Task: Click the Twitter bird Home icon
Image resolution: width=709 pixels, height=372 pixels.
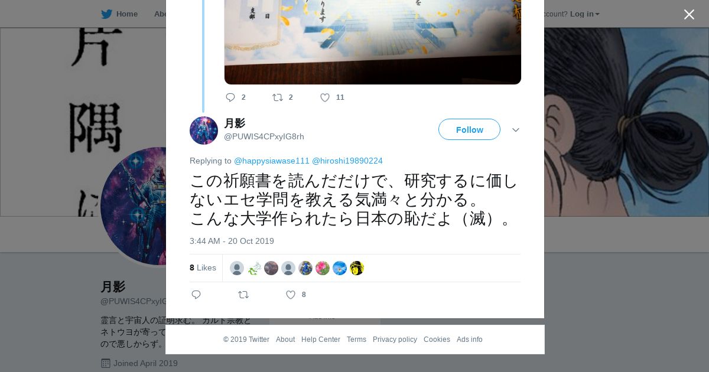Action: 106,14
